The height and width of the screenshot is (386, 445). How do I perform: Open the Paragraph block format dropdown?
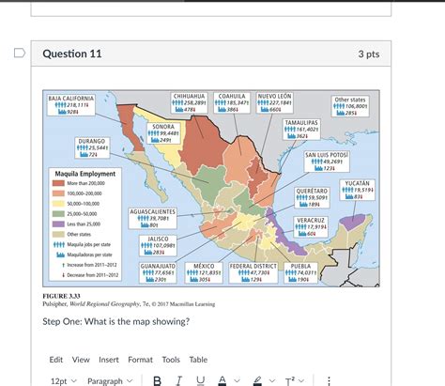tap(110, 381)
